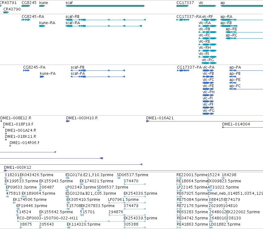Click the SD06537.5prime EST label
The image size is (263, 229).
tap(133, 175)
